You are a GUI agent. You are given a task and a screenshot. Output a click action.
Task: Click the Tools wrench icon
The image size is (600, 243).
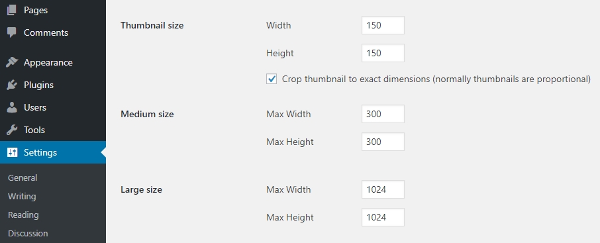(12, 130)
